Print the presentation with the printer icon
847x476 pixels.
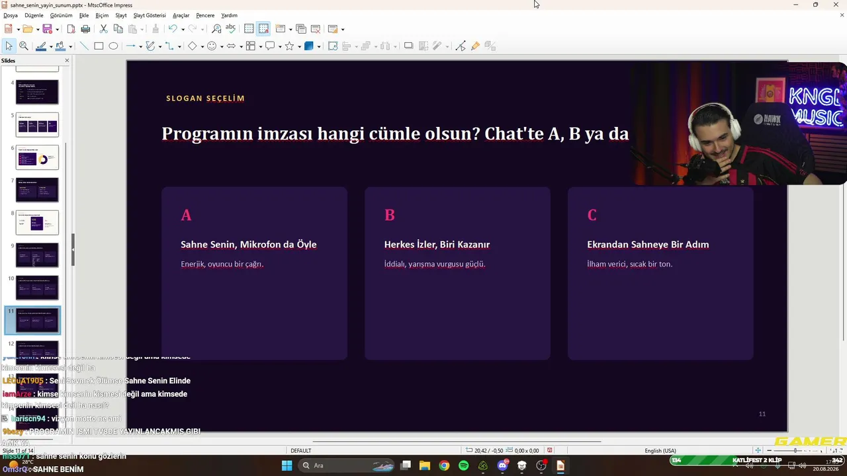[85, 29]
